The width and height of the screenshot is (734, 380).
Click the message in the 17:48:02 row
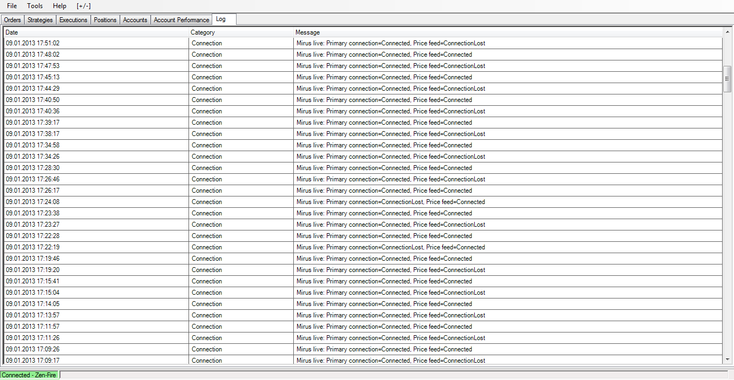click(x=384, y=55)
